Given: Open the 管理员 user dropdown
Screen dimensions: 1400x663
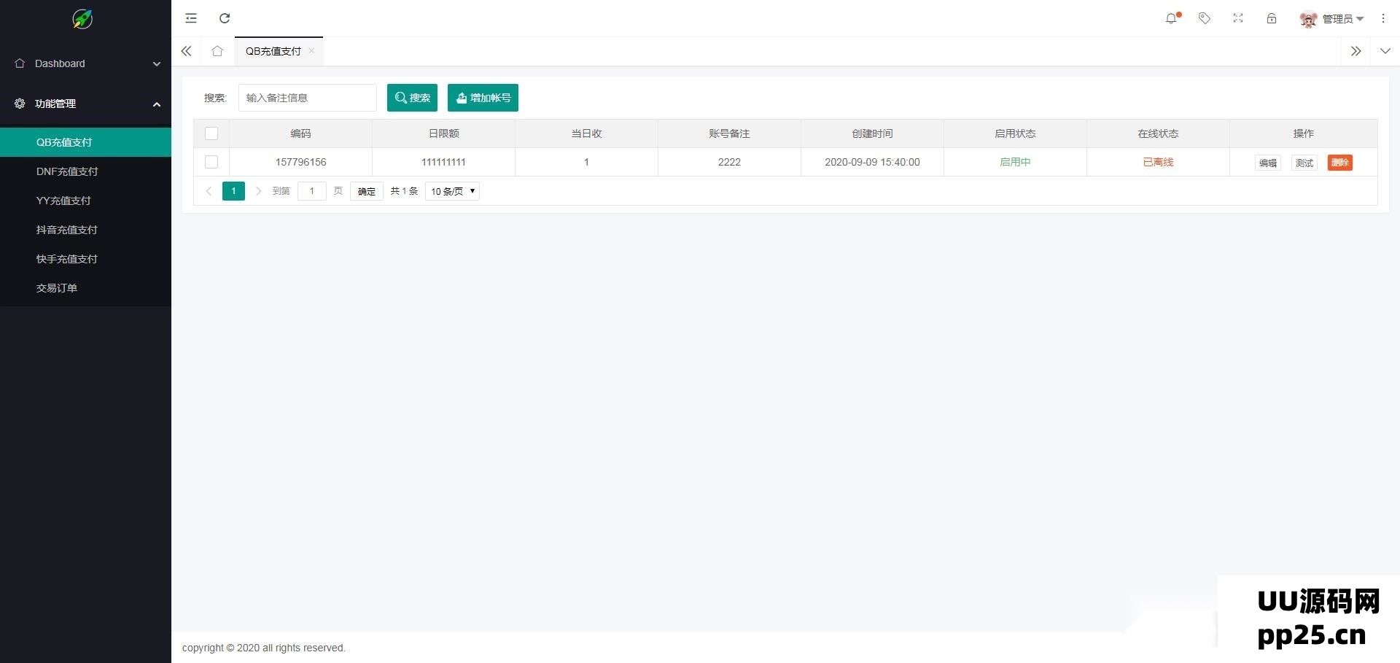Looking at the screenshot, I should point(1333,19).
